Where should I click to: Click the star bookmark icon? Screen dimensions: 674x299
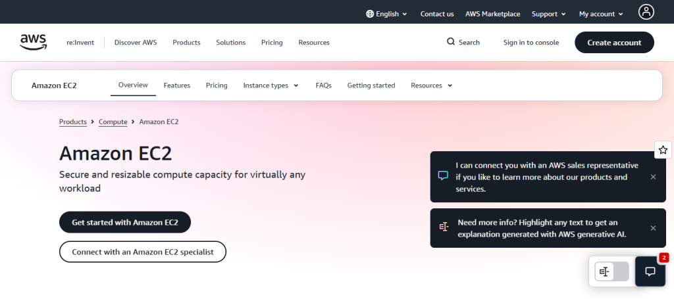click(663, 150)
